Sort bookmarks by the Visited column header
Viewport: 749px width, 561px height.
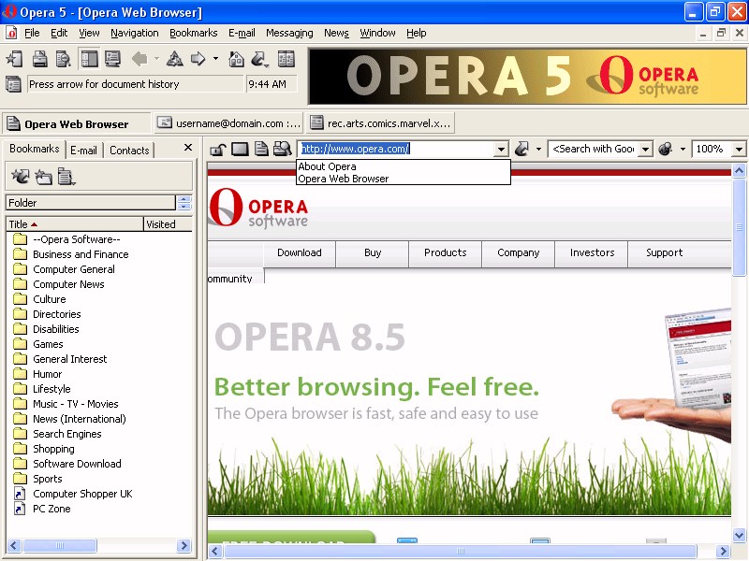(169, 224)
